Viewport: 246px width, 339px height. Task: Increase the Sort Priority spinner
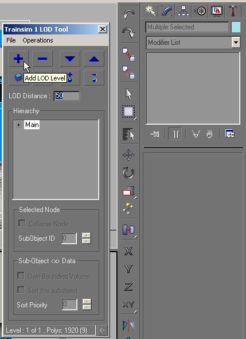87,302
